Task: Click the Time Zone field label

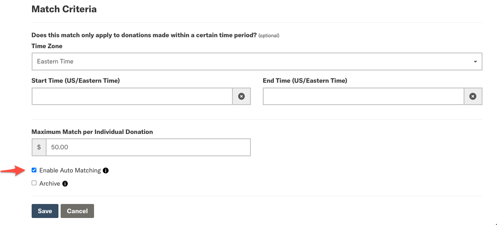Action: pyautogui.click(x=47, y=46)
